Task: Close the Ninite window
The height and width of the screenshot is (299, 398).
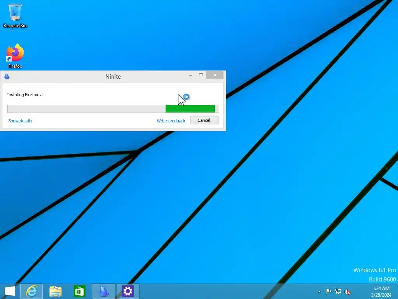Action: point(215,75)
